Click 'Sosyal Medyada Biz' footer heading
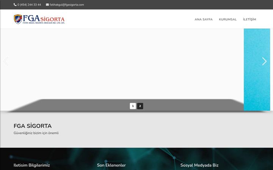The width and height of the screenshot is (273, 170). [x=199, y=165]
